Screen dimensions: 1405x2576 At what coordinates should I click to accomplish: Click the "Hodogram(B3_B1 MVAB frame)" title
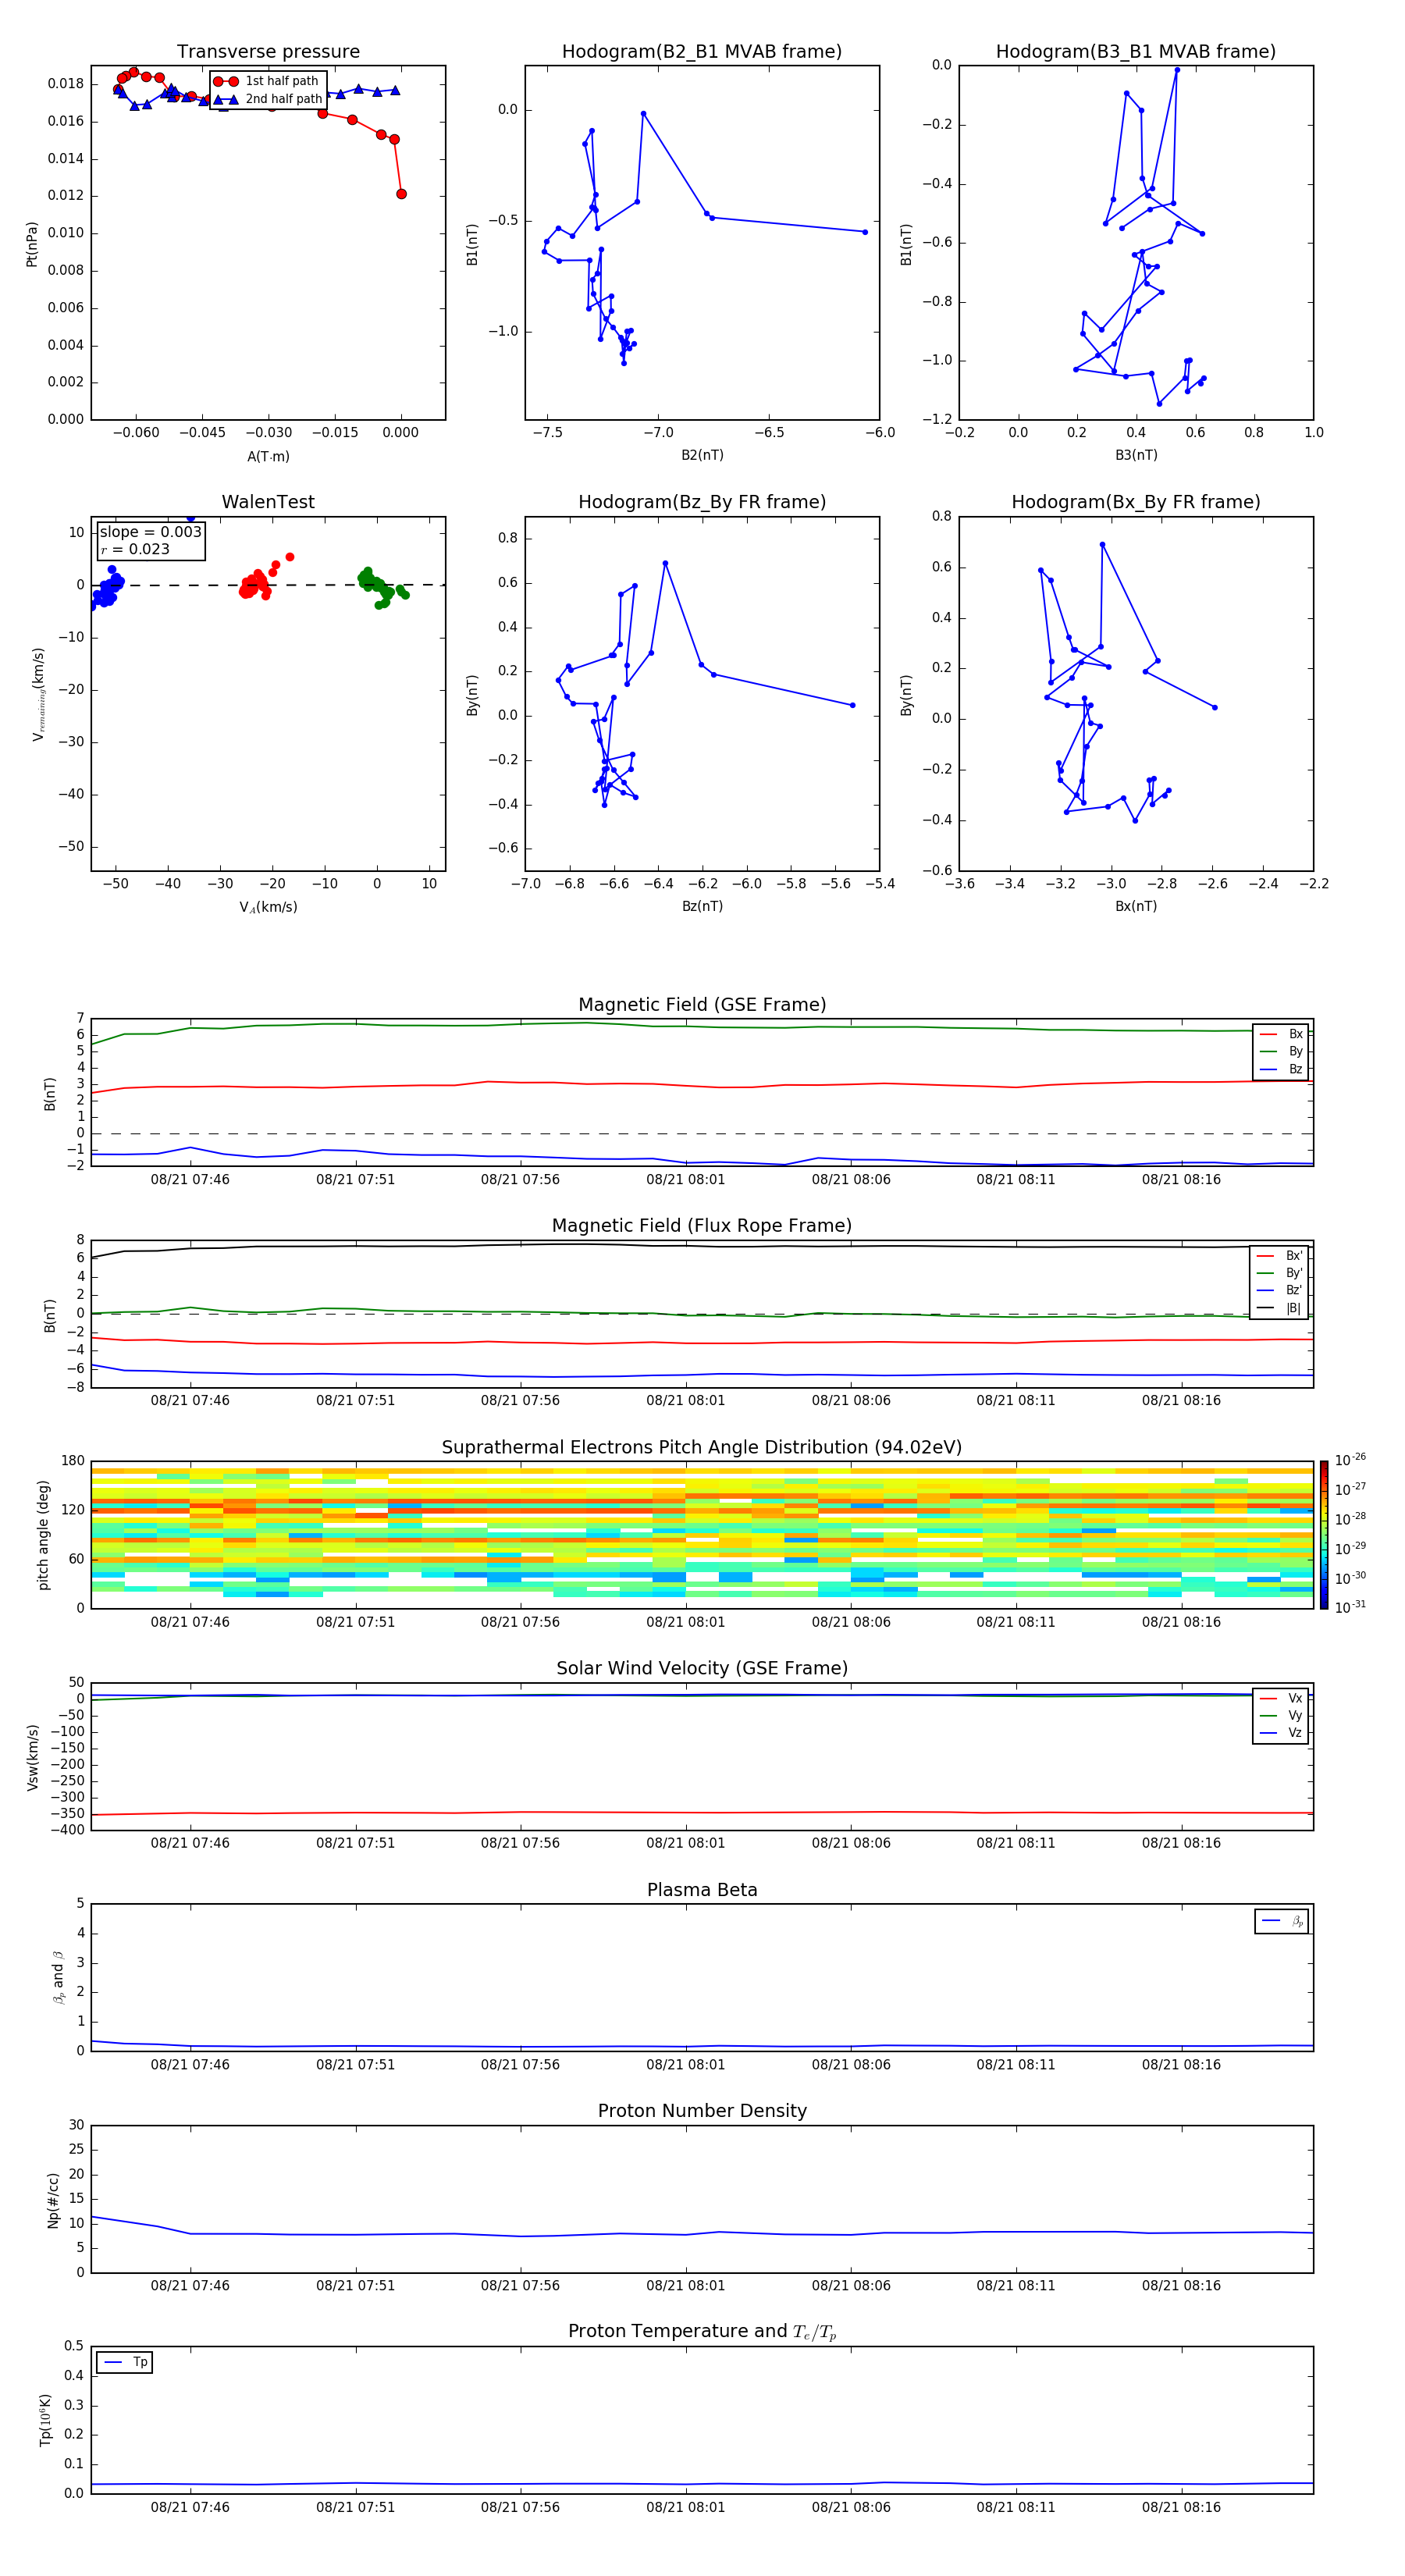click(x=1136, y=52)
